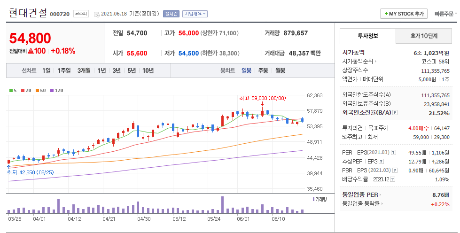Click the 최저 42,650 (03/25) chart marker
Viewport: 460px width, 233px height.
(x=31, y=172)
